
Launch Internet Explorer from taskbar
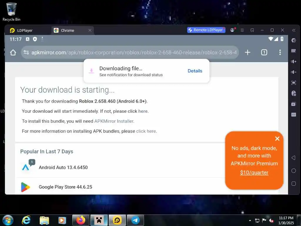(26, 220)
